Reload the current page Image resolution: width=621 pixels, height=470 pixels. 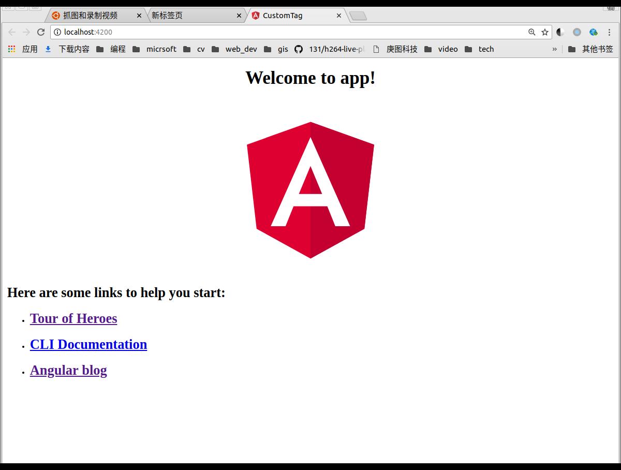[41, 32]
